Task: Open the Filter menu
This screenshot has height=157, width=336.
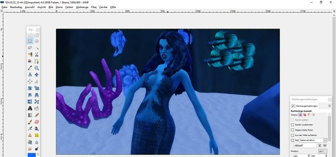Action: pos(94,7)
